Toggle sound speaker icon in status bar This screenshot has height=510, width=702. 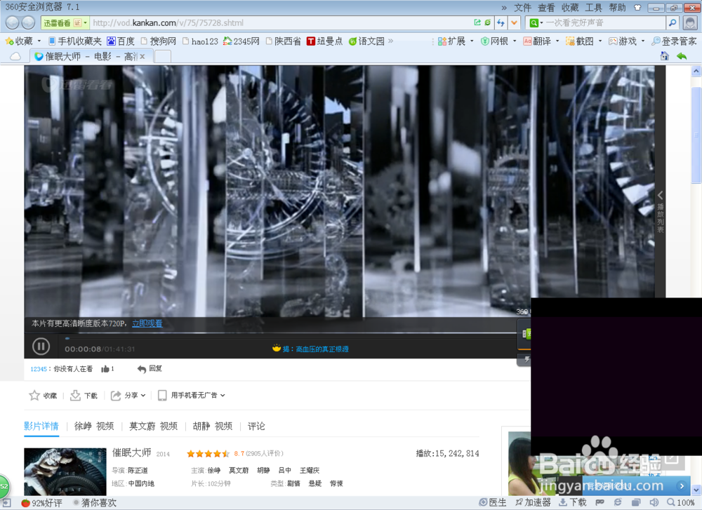[654, 502]
